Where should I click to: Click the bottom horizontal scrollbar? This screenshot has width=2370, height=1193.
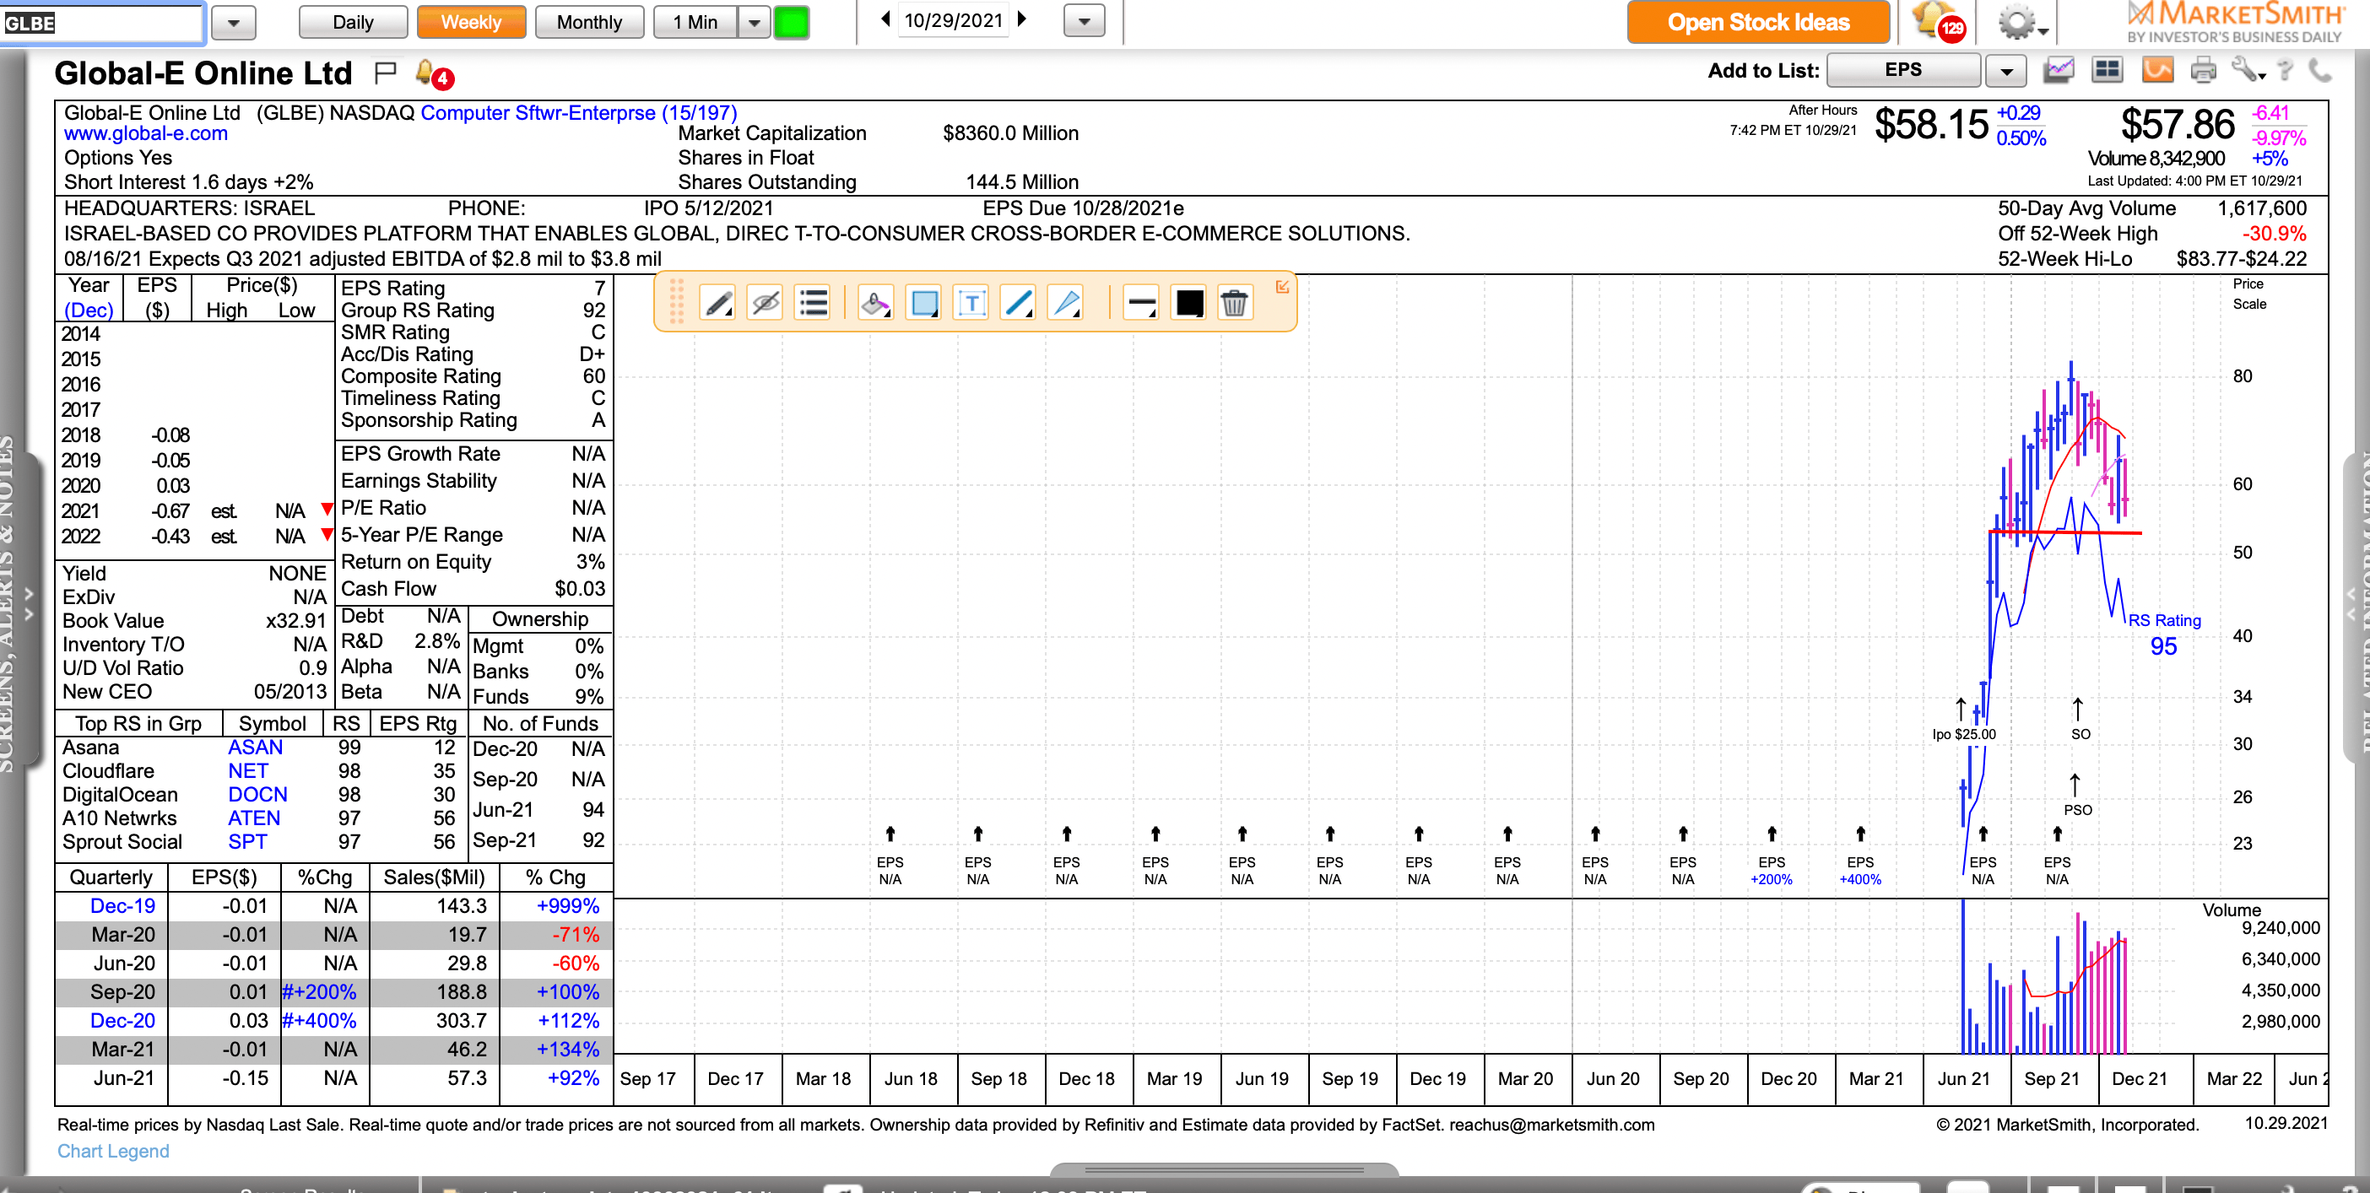tap(1224, 1170)
